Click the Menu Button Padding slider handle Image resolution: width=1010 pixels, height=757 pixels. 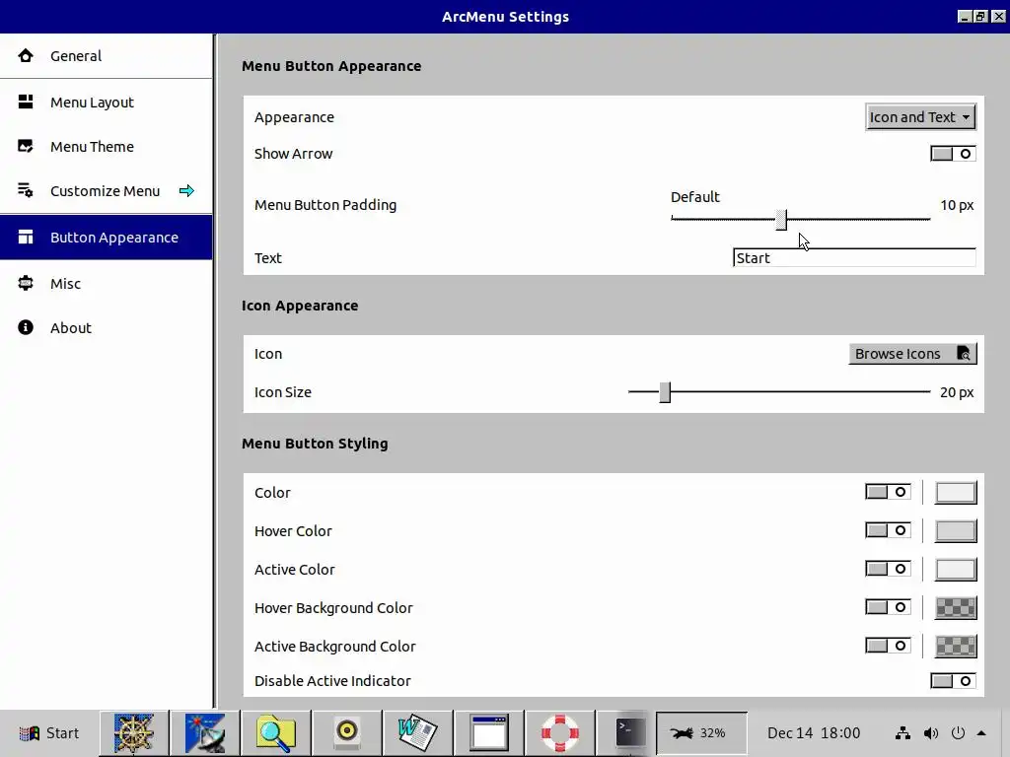click(x=781, y=220)
